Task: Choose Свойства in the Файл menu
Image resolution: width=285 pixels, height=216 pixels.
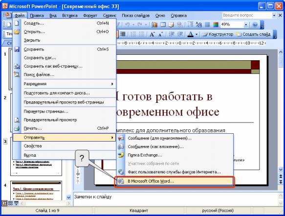Action: [65, 146]
